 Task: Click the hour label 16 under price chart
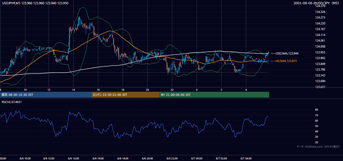click(x=98, y=90)
